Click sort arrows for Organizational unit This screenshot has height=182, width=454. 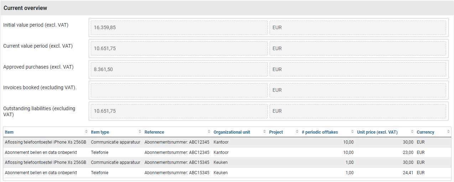pos(265,132)
